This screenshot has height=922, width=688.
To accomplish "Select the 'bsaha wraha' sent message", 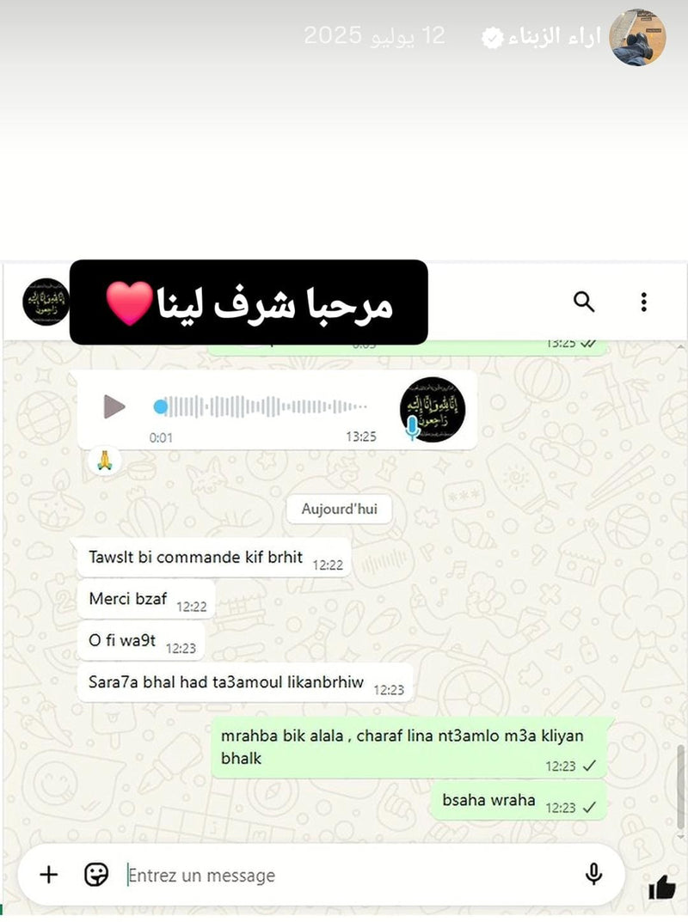I will point(519,801).
